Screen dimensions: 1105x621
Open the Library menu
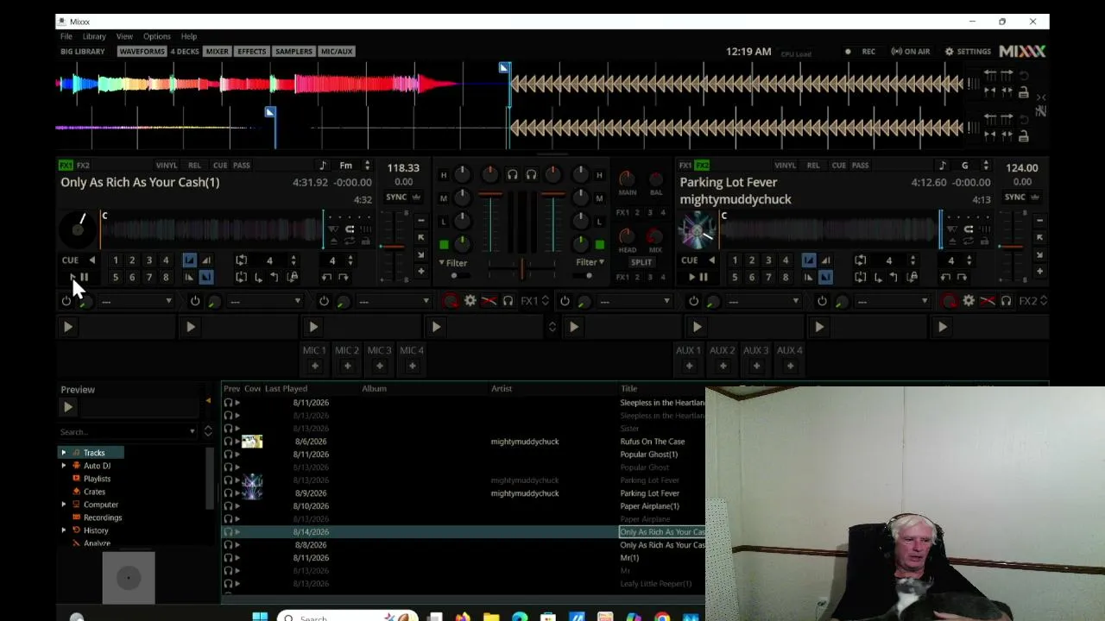pos(94,36)
